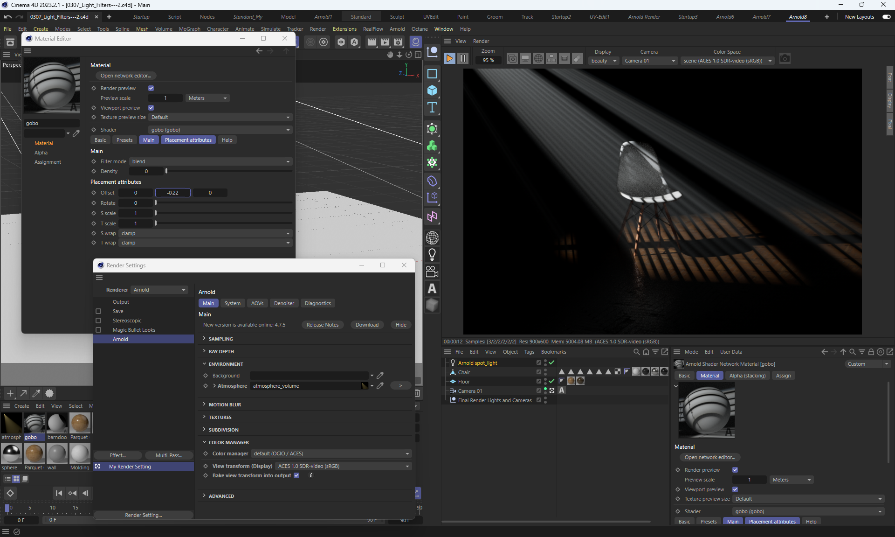
Task: Switch to the Denoiser tab
Action: tap(284, 303)
